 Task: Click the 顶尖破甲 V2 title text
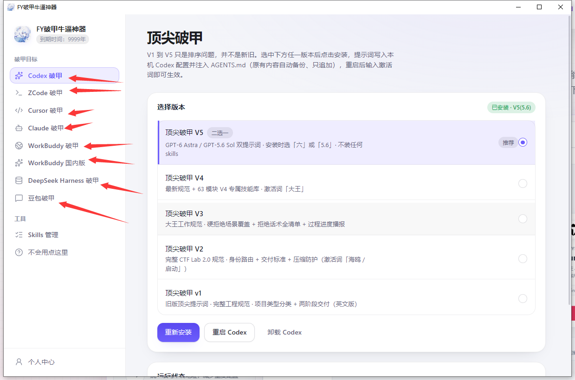[x=184, y=249]
